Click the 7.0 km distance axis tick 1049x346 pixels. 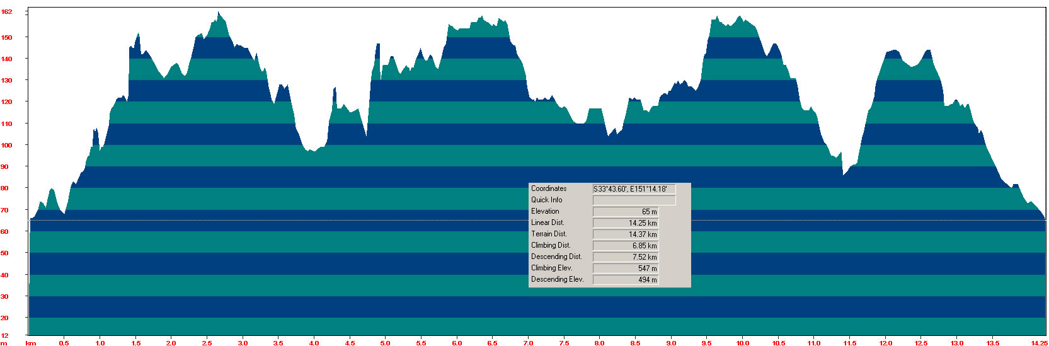click(x=528, y=343)
